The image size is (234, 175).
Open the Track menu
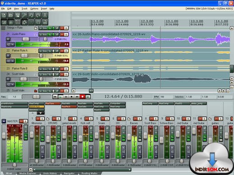(x=24, y=9)
